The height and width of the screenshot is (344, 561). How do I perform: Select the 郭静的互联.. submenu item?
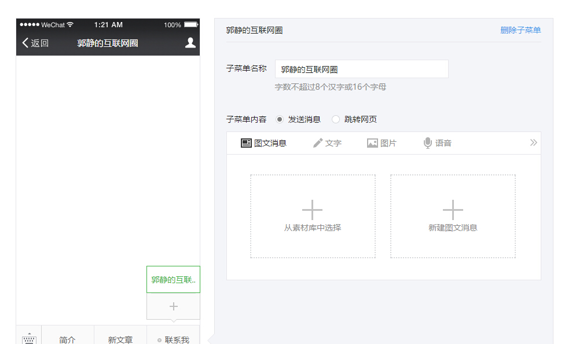tap(174, 280)
